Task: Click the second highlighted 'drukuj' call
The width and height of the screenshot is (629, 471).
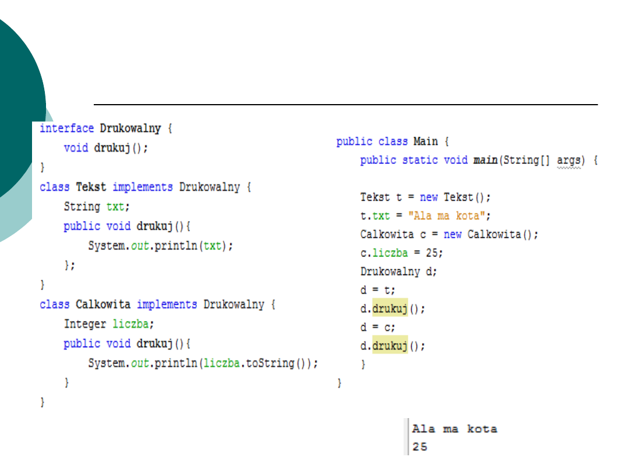Action: (390, 346)
